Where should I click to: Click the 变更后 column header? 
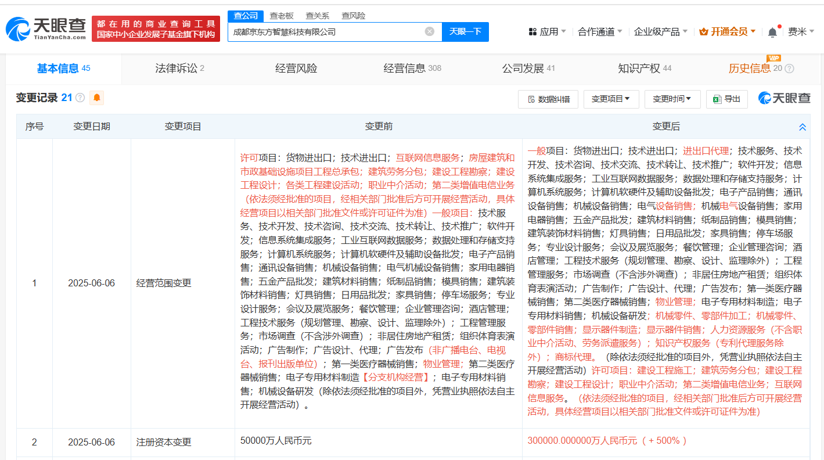666,127
